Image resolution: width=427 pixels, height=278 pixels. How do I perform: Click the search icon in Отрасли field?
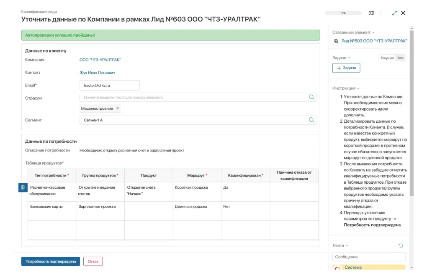pos(311,97)
